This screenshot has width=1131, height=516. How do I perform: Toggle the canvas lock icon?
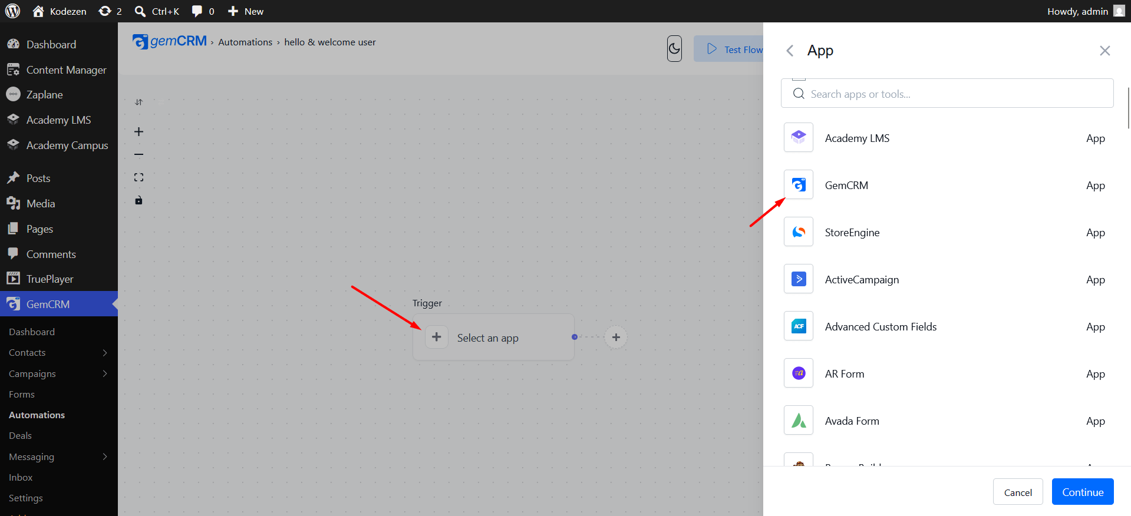(x=139, y=200)
